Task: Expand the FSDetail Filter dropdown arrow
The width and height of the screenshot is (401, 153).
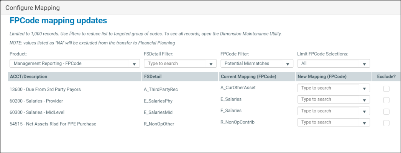Action: tap(210, 64)
